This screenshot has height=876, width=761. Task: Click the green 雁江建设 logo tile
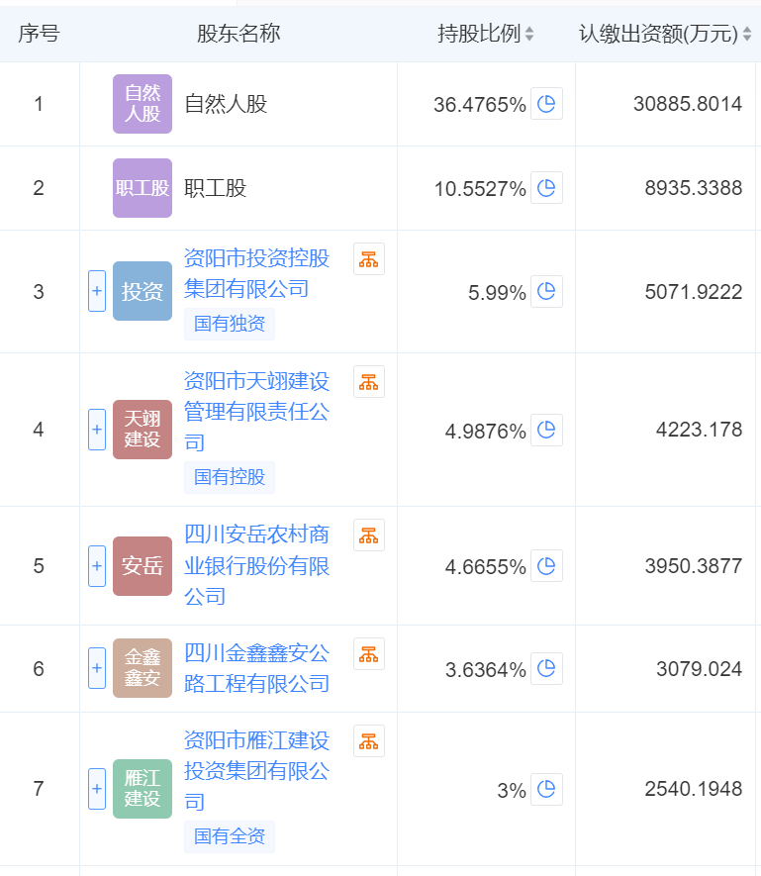click(143, 789)
